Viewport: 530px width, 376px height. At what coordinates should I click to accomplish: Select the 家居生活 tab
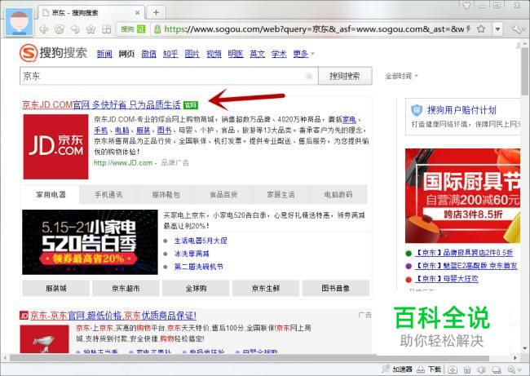(x=280, y=194)
